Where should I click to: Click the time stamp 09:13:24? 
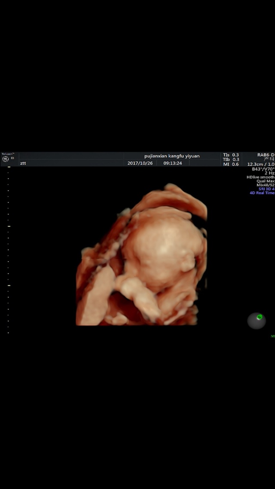[172, 163]
